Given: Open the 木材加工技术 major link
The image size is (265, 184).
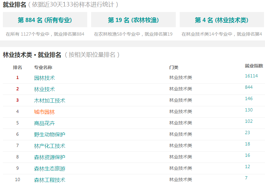Looking at the screenshot, I should pos(50,101).
